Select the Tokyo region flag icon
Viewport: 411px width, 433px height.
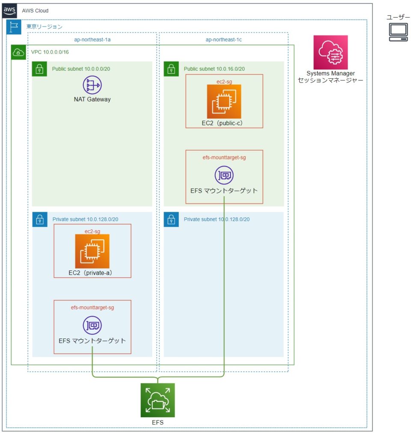point(14,27)
